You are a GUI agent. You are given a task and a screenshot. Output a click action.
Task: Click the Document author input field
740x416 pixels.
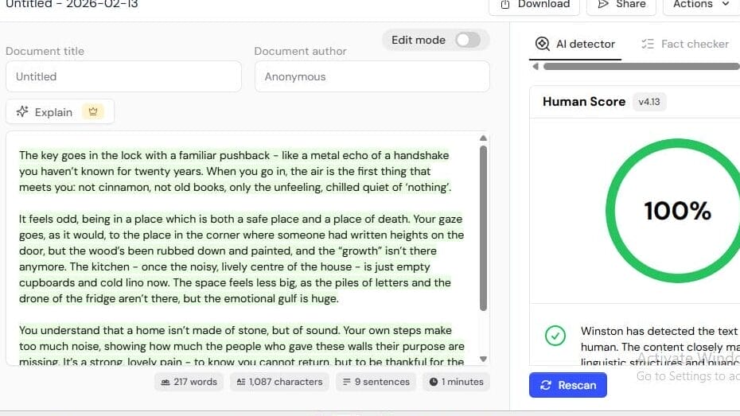click(372, 76)
